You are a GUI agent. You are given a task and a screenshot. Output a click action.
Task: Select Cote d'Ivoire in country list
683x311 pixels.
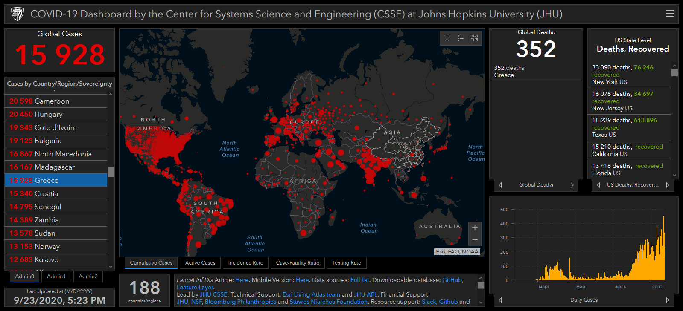[56, 127]
